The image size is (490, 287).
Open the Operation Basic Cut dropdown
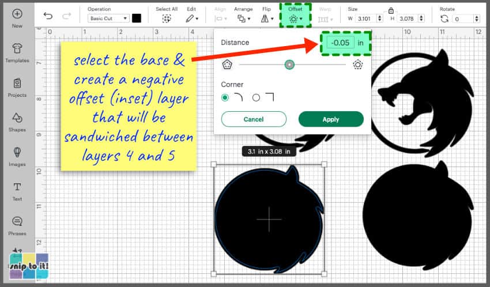[x=108, y=18]
